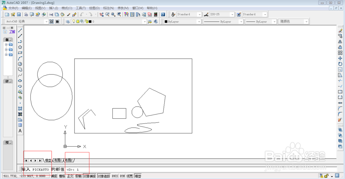Image resolution: width=345 pixels, height=179 pixels.
Task: Toggle 栅格 grid display in status bar
Action: tap(62, 176)
